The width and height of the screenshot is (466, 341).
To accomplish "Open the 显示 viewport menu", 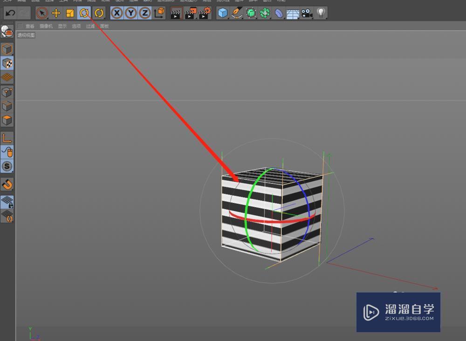I will (62, 26).
